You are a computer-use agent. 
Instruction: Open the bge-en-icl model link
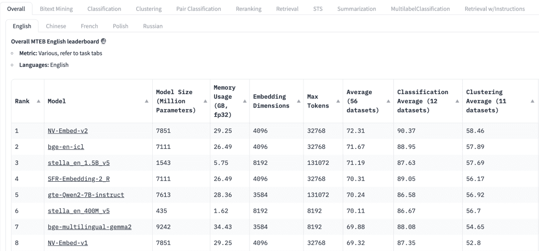click(66, 147)
